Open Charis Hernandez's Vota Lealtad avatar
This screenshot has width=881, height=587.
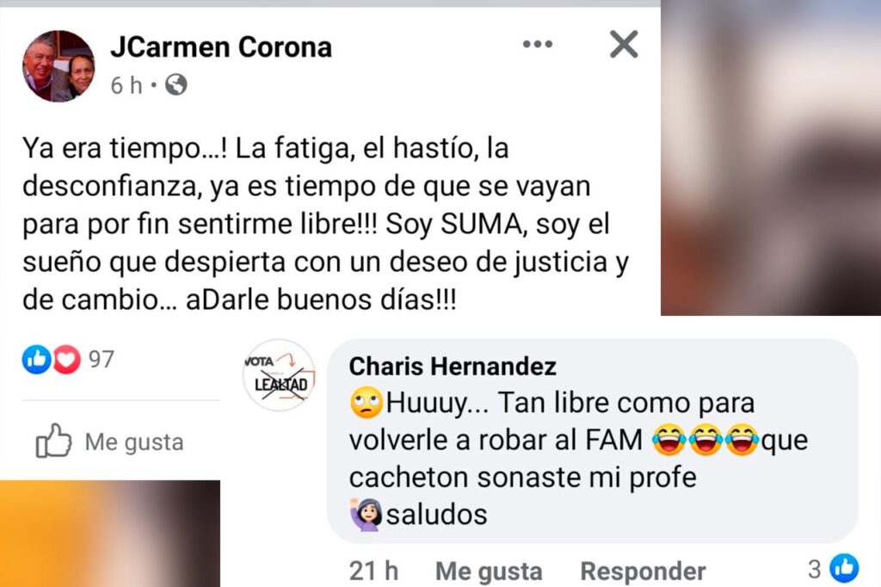tap(280, 375)
